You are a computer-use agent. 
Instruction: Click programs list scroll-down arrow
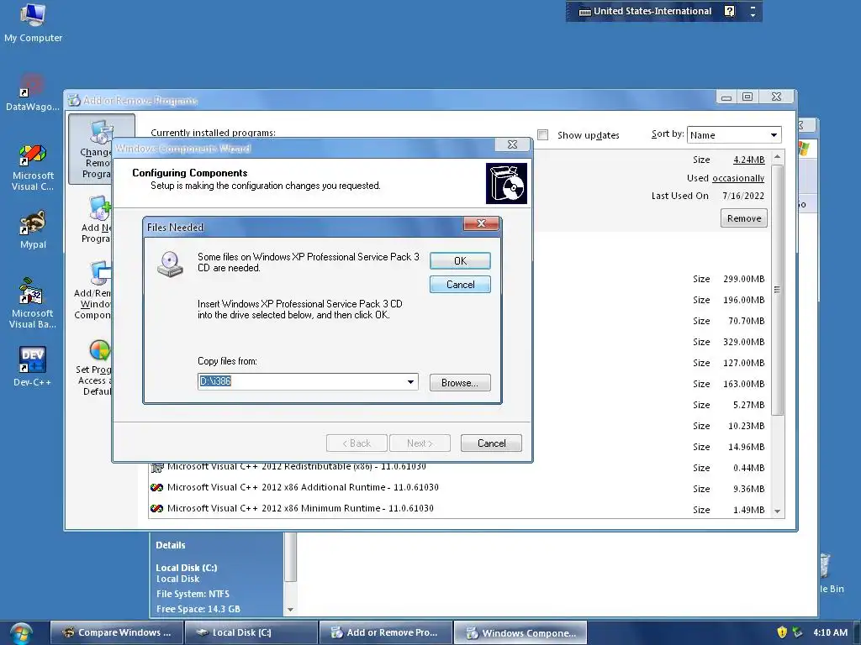coord(777,511)
